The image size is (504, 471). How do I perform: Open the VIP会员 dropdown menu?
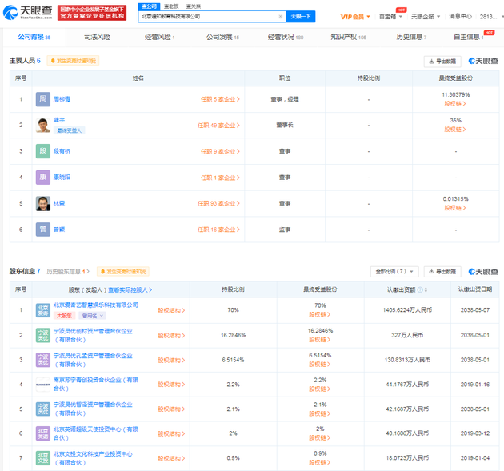pyautogui.click(x=357, y=16)
